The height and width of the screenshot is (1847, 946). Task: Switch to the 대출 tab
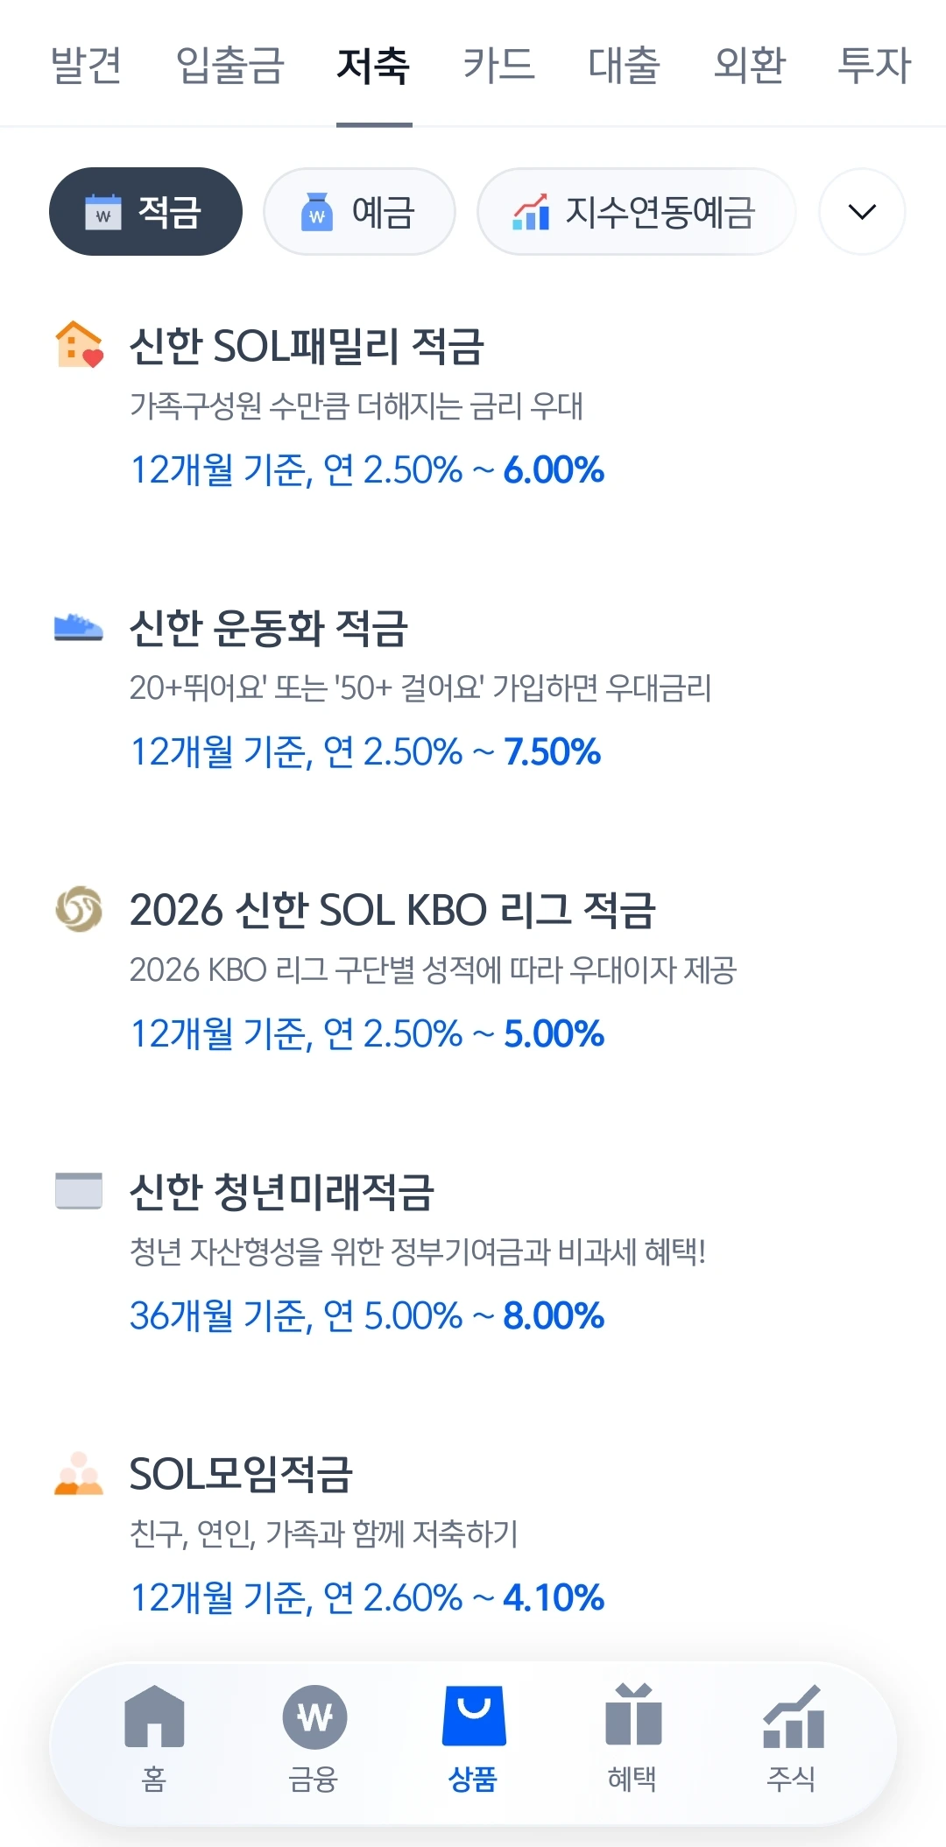point(624,65)
